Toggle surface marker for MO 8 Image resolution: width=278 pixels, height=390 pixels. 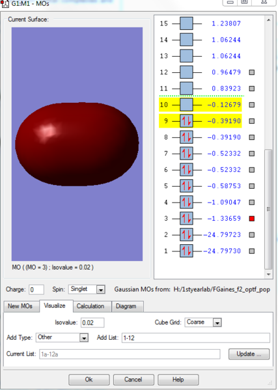pyautogui.click(x=252, y=137)
